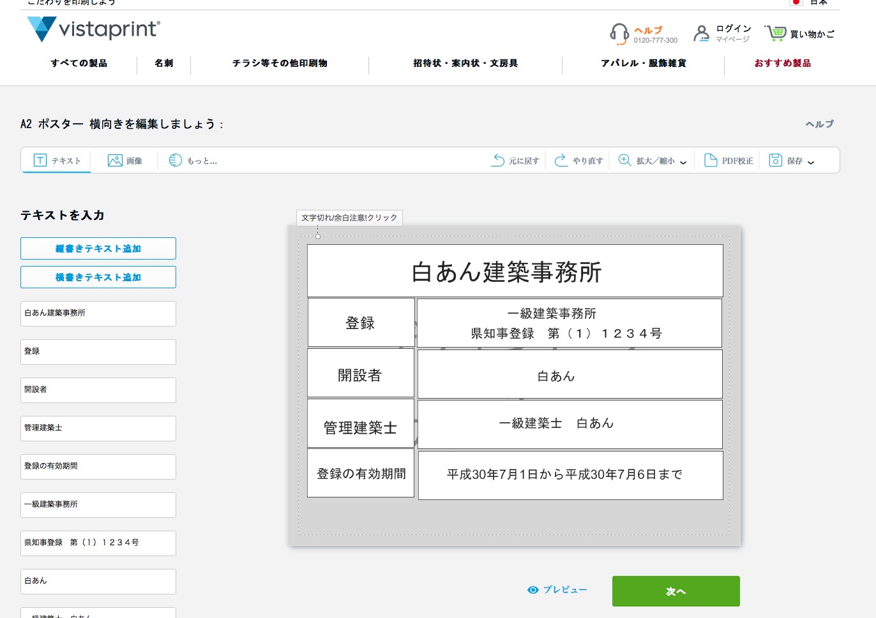Click the 縦書きテキスト追加 button
The width and height of the screenshot is (876, 618).
(98, 249)
